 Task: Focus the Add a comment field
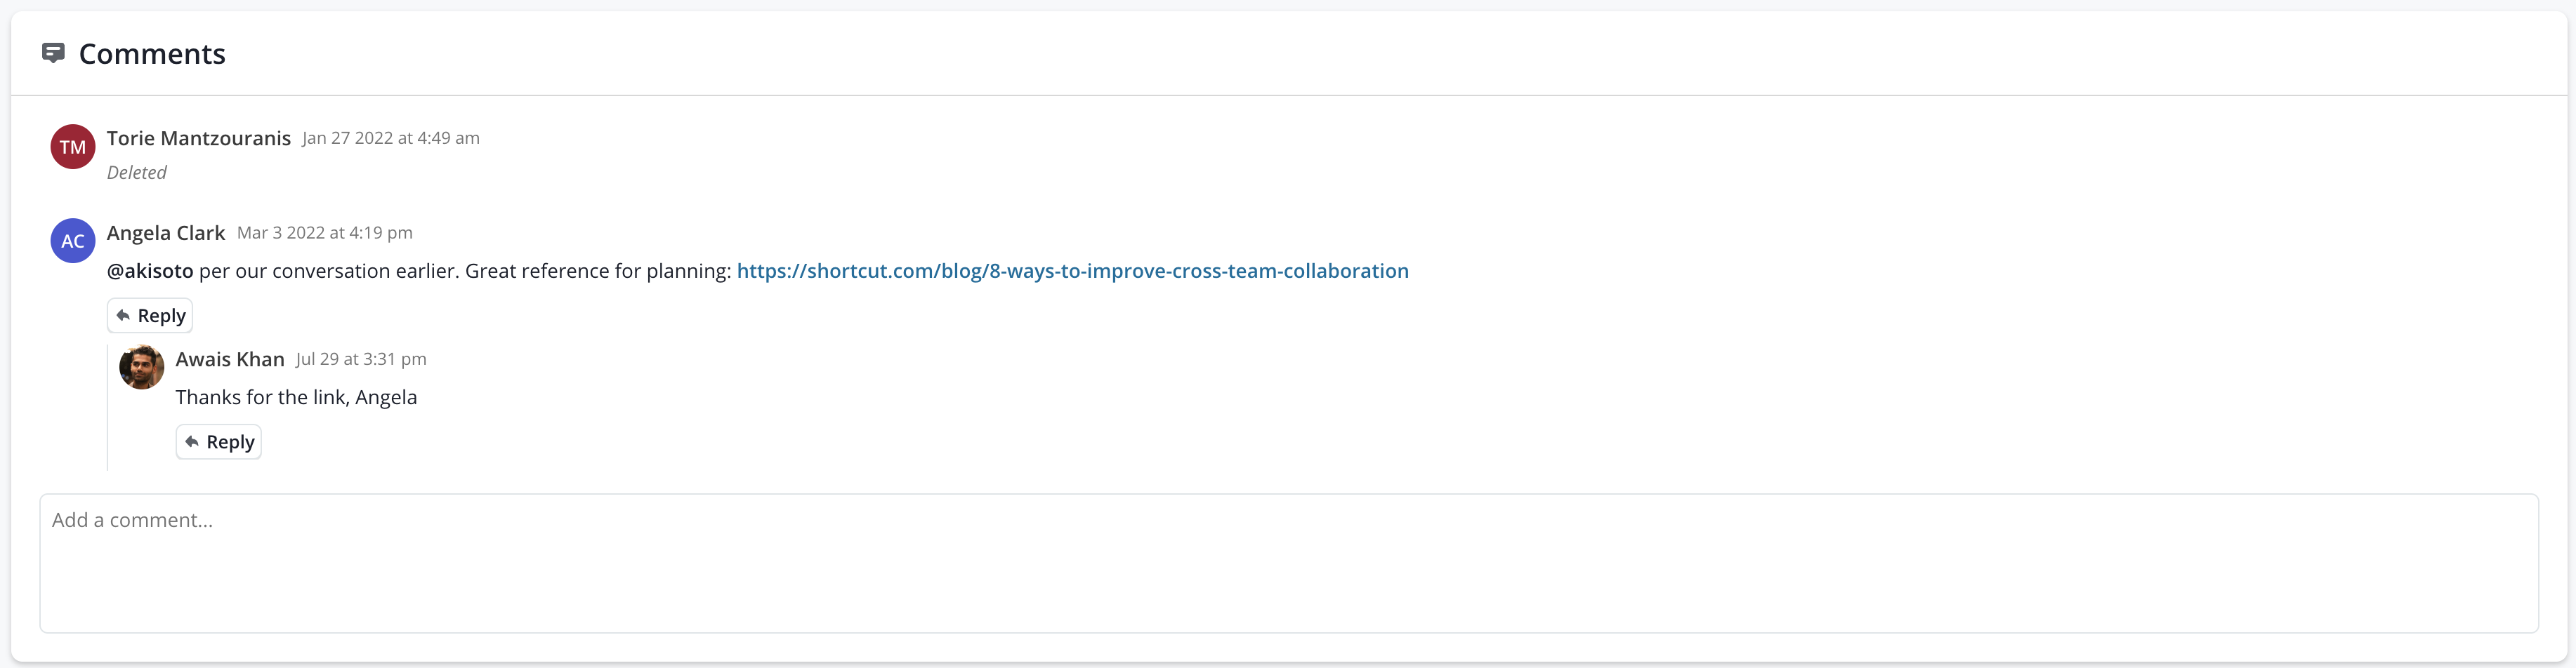pyautogui.click(x=1289, y=563)
